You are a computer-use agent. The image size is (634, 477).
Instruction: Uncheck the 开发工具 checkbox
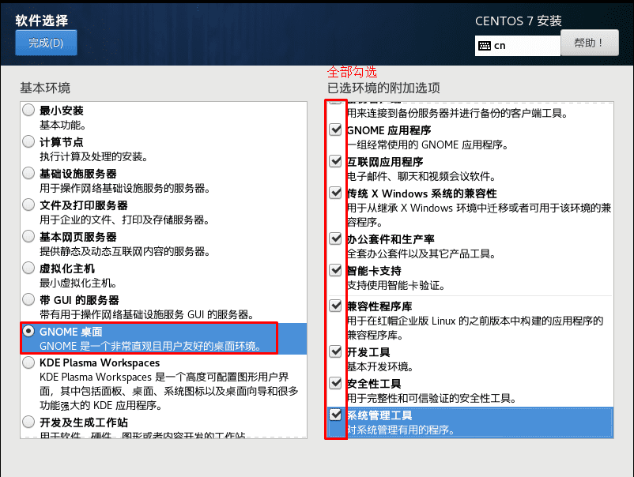pyautogui.click(x=335, y=351)
